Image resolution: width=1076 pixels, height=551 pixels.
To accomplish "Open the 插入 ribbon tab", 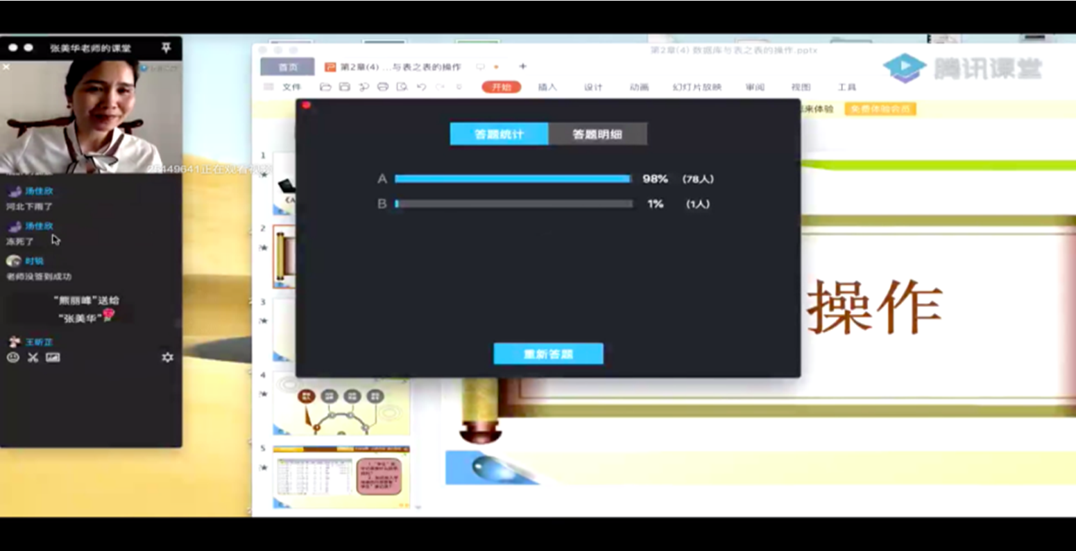I will (x=547, y=87).
